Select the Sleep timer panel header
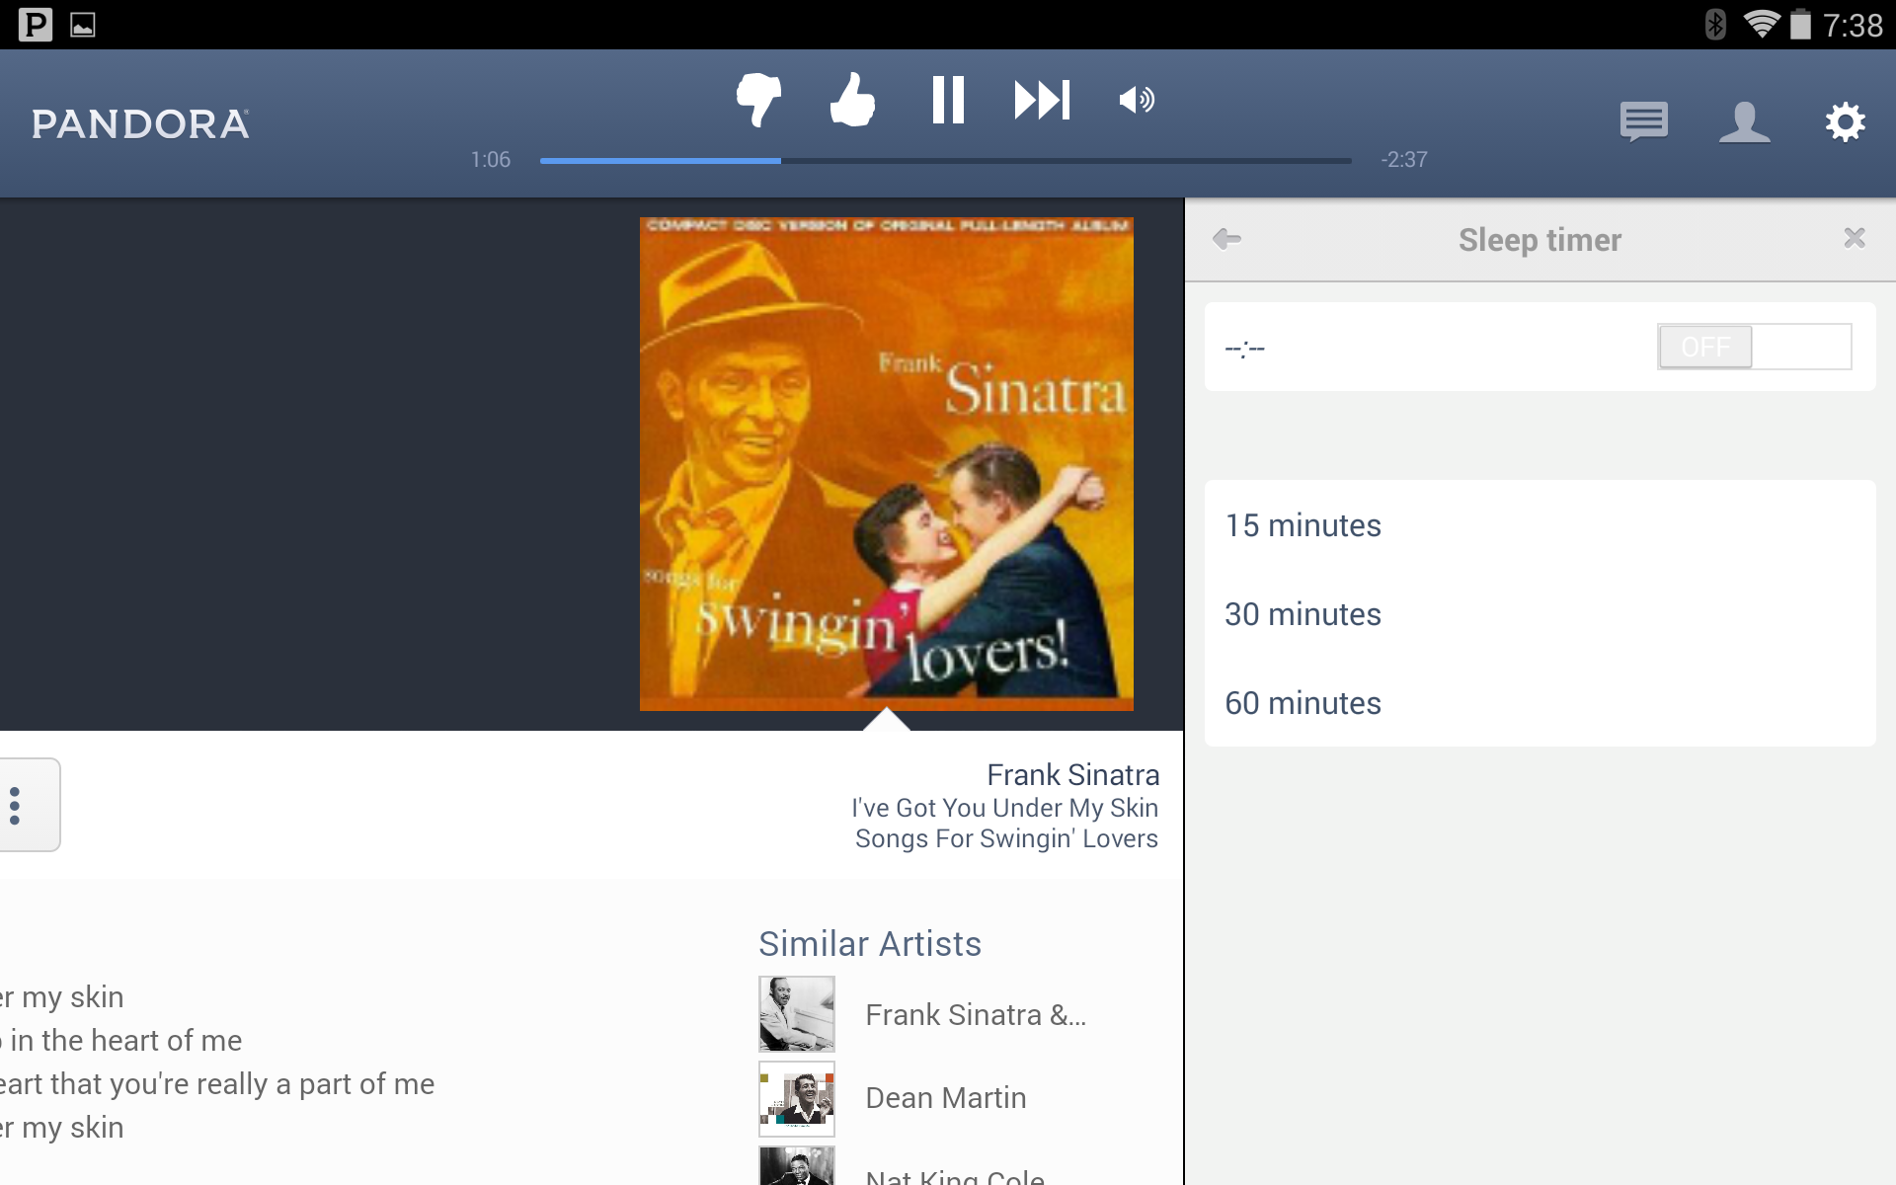The image size is (1896, 1185). tap(1538, 238)
